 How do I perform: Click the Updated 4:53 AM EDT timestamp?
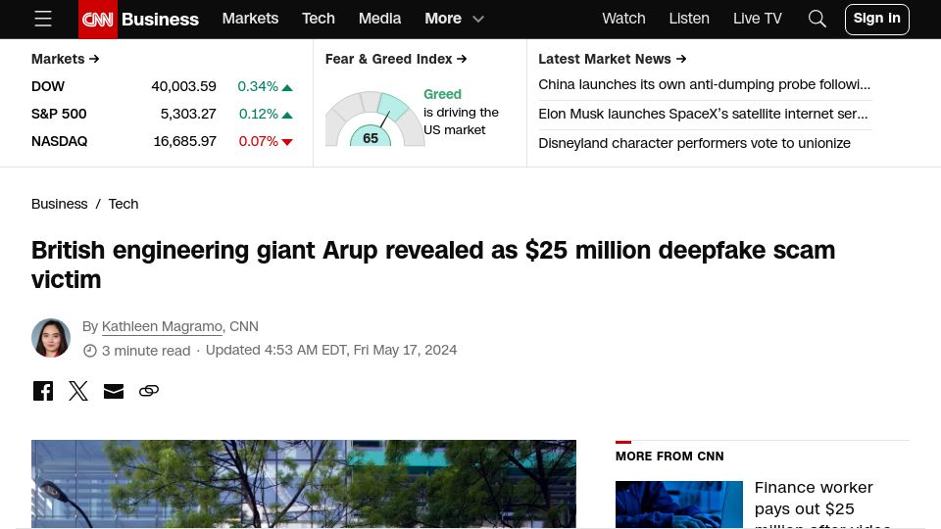(331, 350)
